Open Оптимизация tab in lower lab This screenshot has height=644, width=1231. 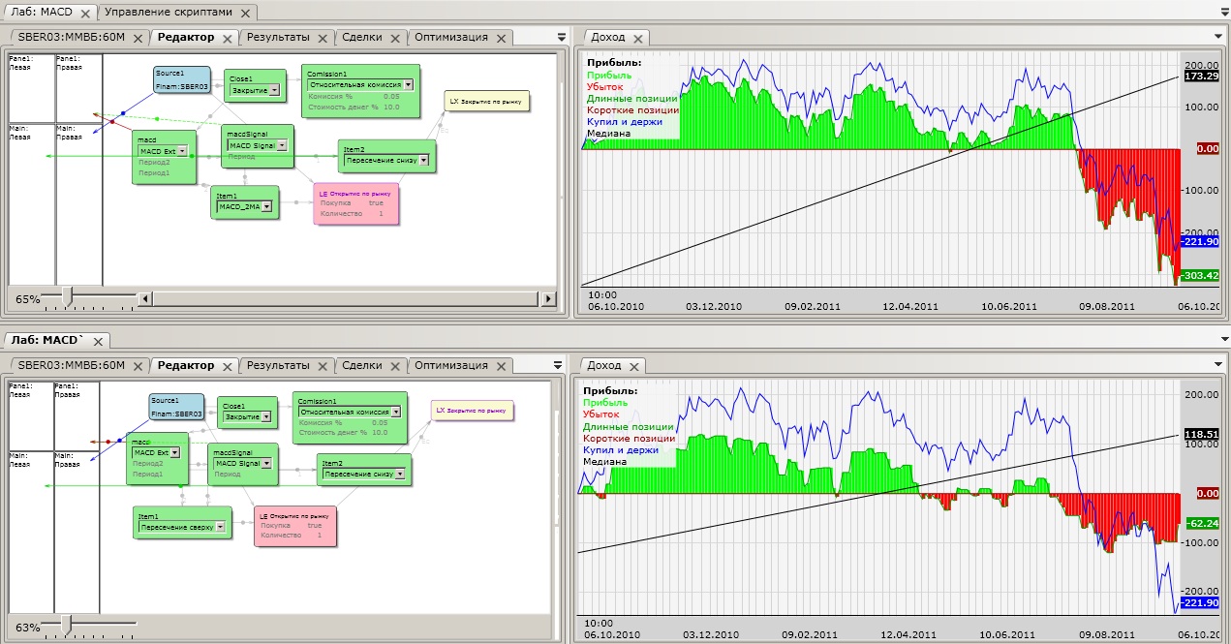(x=450, y=365)
